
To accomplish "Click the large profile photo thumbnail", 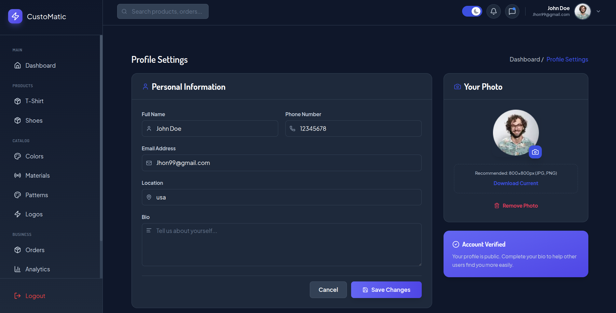I will pos(516,132).
